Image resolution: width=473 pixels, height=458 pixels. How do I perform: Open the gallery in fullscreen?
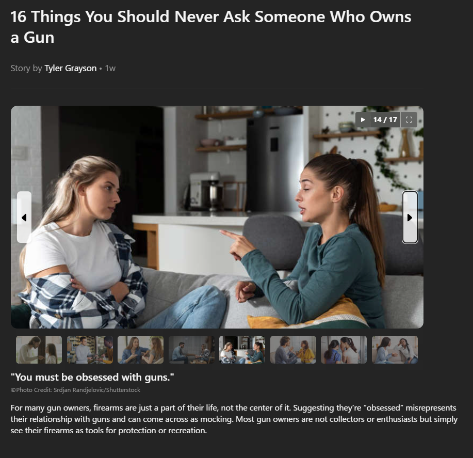pyautogui.click(x=409, y=120)
